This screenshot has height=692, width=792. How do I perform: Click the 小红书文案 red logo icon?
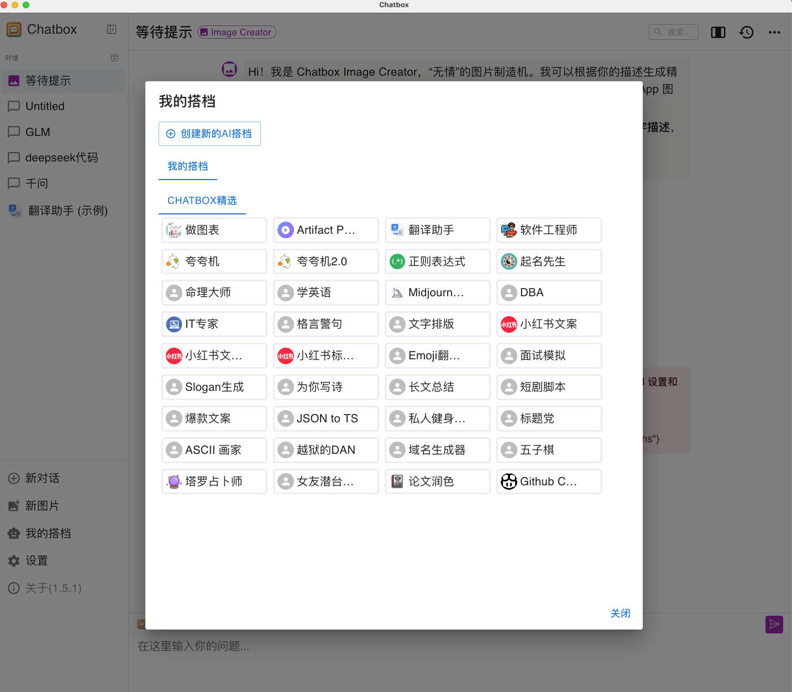click(509, 324)
